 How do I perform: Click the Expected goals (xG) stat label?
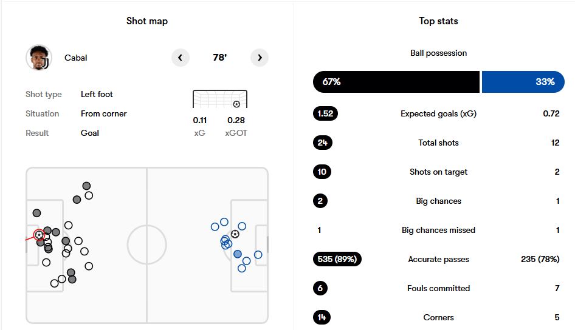tap(438, 113)
